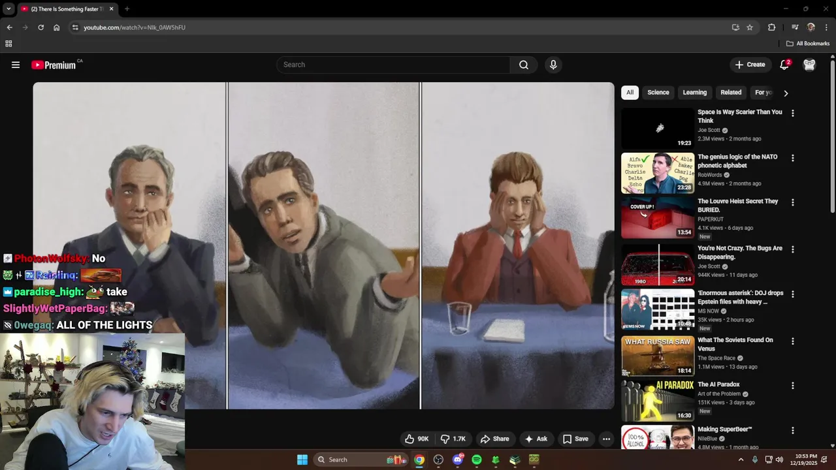Screen dimensions: 836x470
Task: Click the address bar URL
Action: (135, 27)
